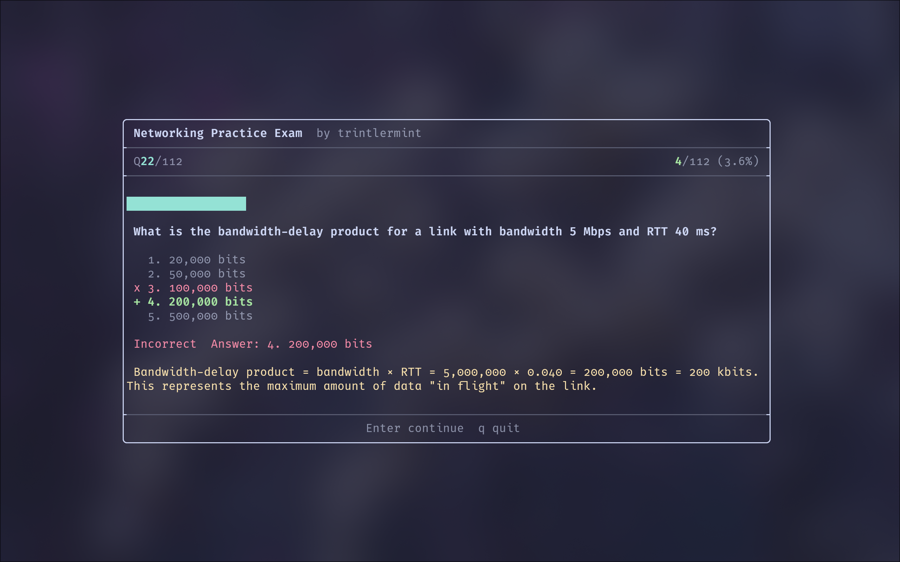Click the red X marker icon
This screenshot has width=900, height=562.
click(137, 288)
